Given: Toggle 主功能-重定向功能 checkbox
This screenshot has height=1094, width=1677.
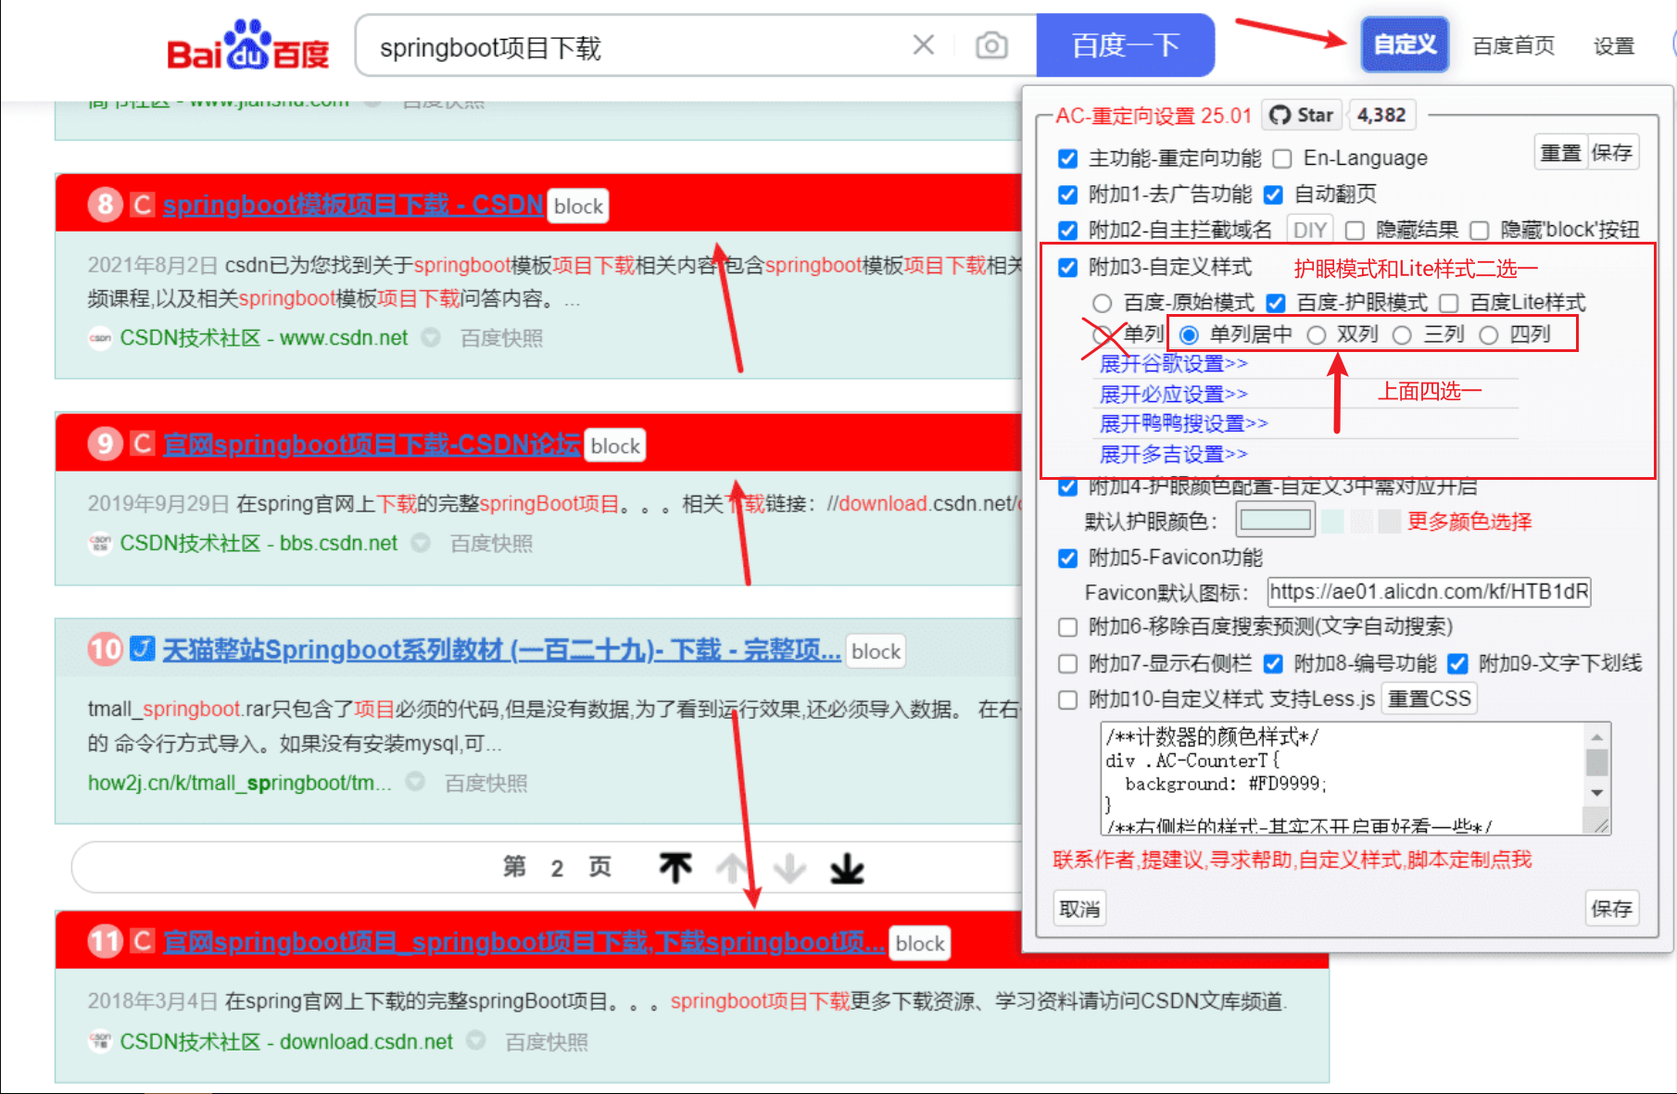Looking at the screenshot, I should point(1067,158).
